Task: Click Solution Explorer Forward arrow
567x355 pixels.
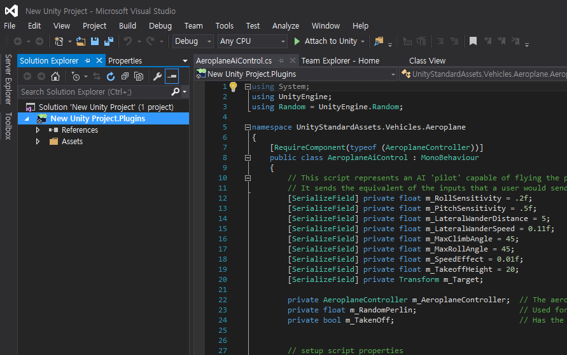Action: point(41,76)
